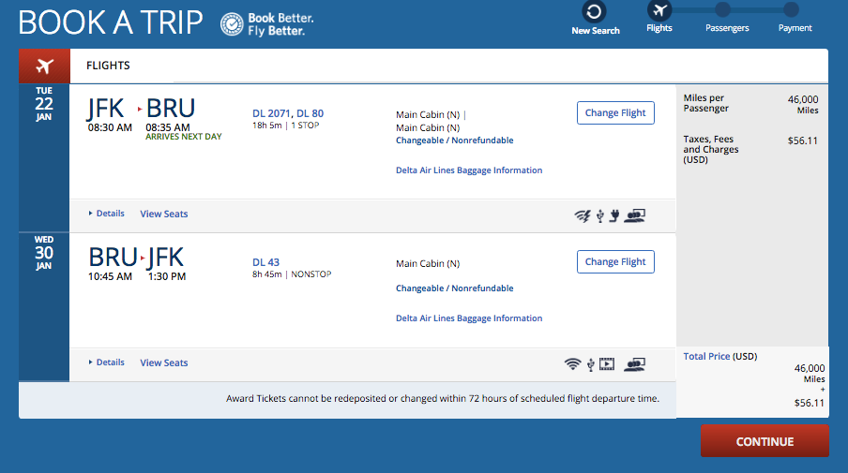848x473 pixels.
Task: Expand Details for the BRU to JFK flight
Action: pyautogui.click(x=106, y=362)
